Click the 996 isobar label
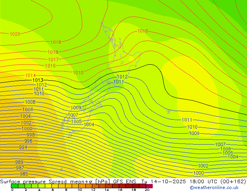247x191 pixels. pyautogui.click(x=28, y=141)
